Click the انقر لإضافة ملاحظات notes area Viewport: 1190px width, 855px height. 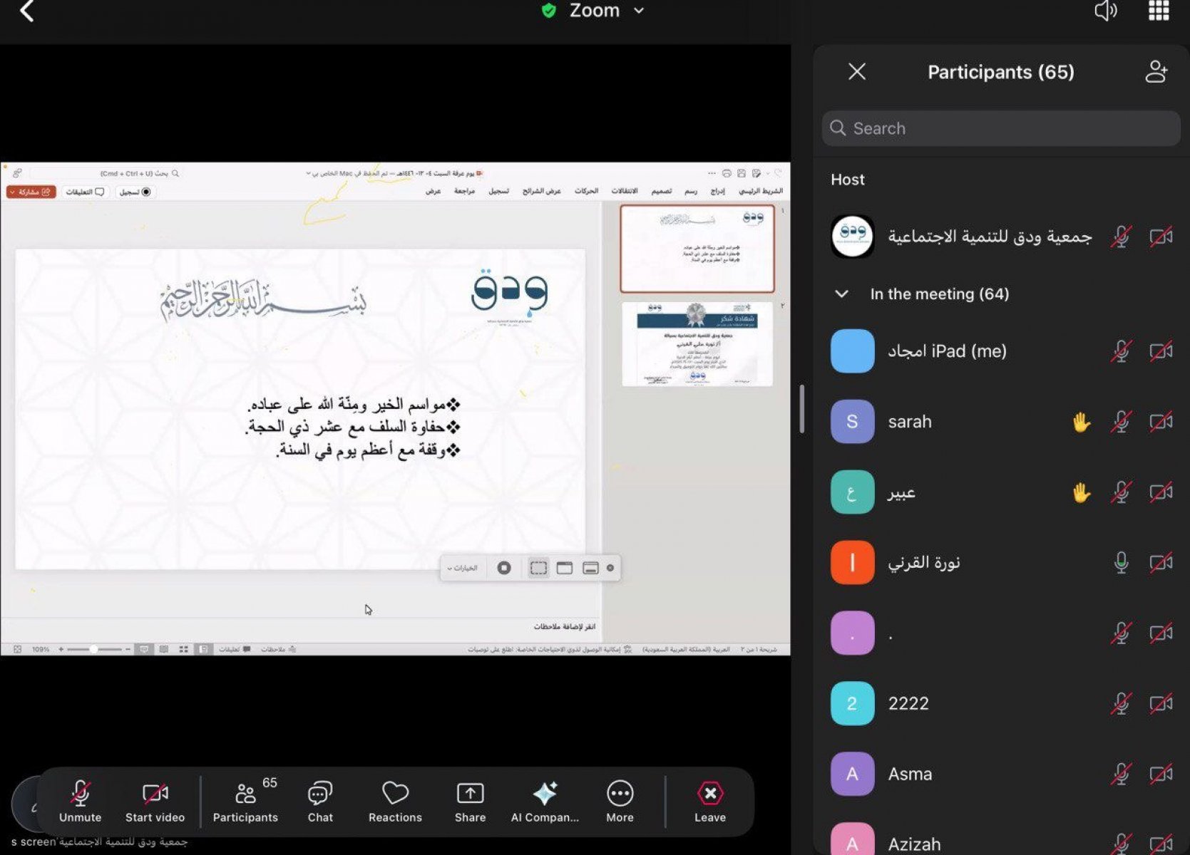pyautogui.click(x=564, y=626)
